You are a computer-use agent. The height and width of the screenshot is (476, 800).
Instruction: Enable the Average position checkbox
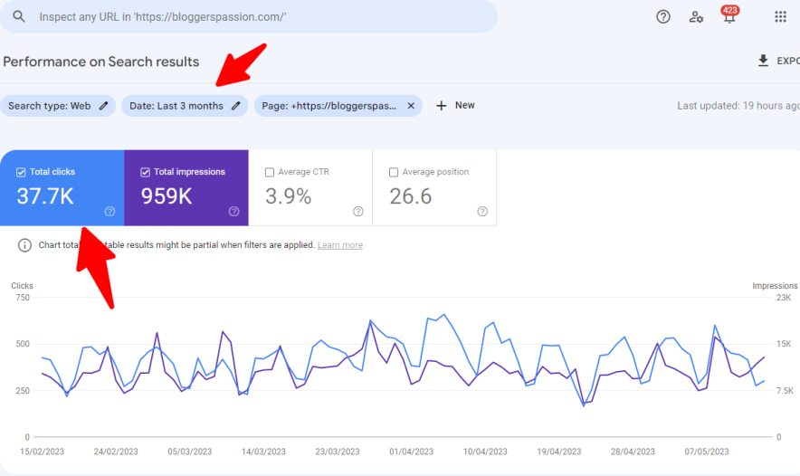[x=394, y=172]
